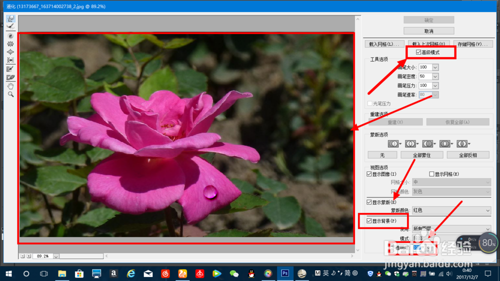Open first mask option replace-selection dropdown
This screenshot has height=281, width=500.
[x=395, y=144]
